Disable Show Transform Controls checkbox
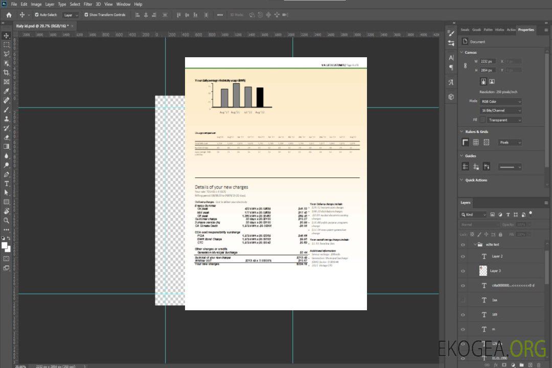Image resolution: width=552 pixels, height=368 pixels. point(86,15)
